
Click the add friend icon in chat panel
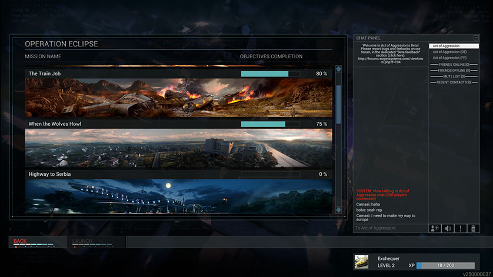[435, 228]
